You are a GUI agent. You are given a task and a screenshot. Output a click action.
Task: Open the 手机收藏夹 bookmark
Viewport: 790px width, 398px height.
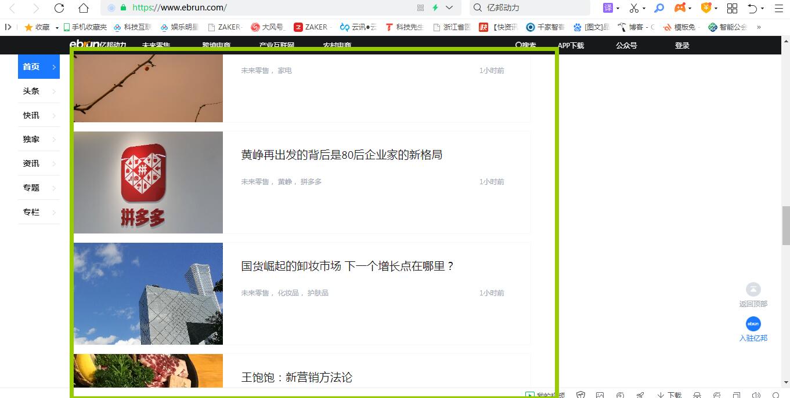[85, 27]
